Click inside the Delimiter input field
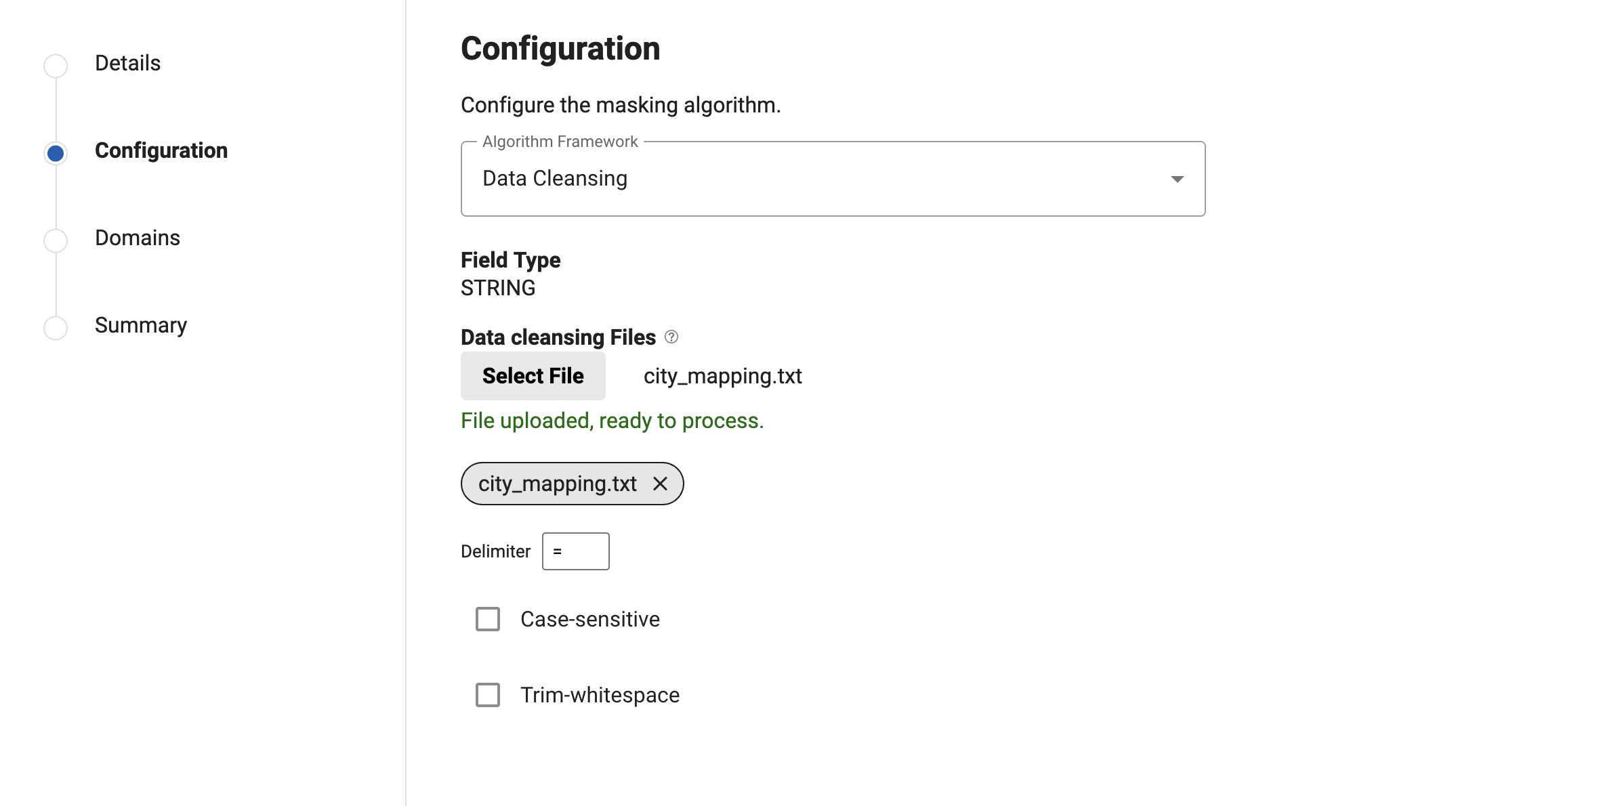The width and height of the screenshot is (1599, 806). click(575, 551)
